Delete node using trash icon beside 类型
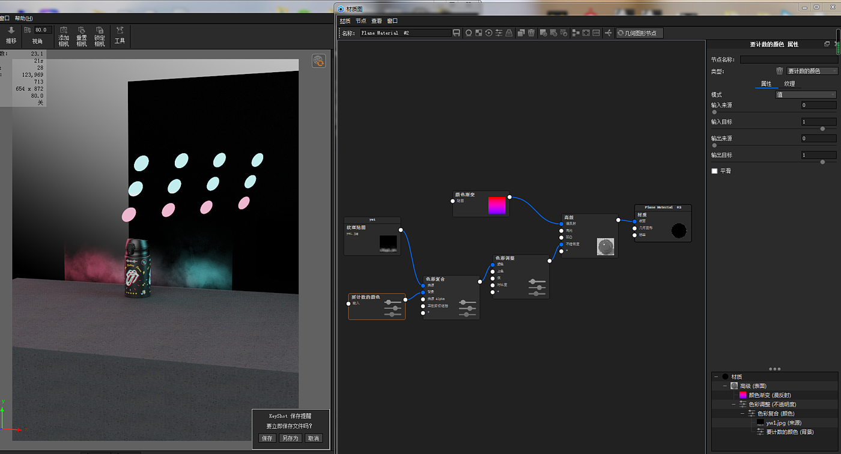Screen dimensions: 841x454 pos(780,71)
